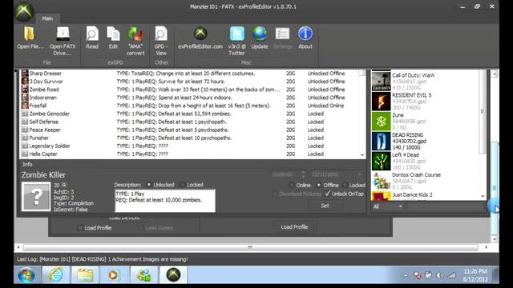Image resolution: width=513 pixels, height=288 pixels.
Task: Click the Load Profile button
Action: click(294, 227)
